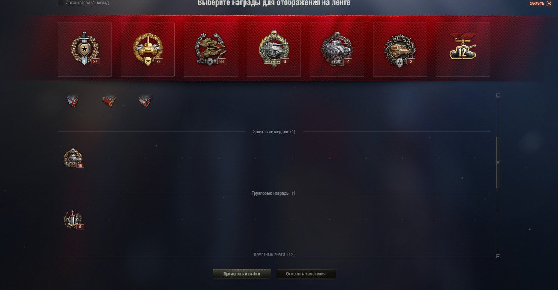Viewport: 558px width, 290px height.
Task: Select the sword-shield medal with count 27
Action: click(85, 49)
